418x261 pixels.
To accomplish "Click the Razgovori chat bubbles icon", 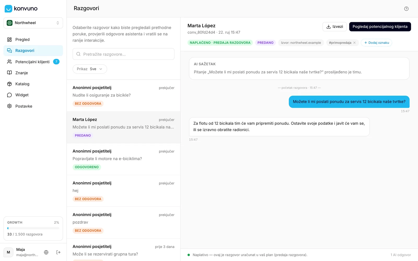I will [x=9, y=51].
